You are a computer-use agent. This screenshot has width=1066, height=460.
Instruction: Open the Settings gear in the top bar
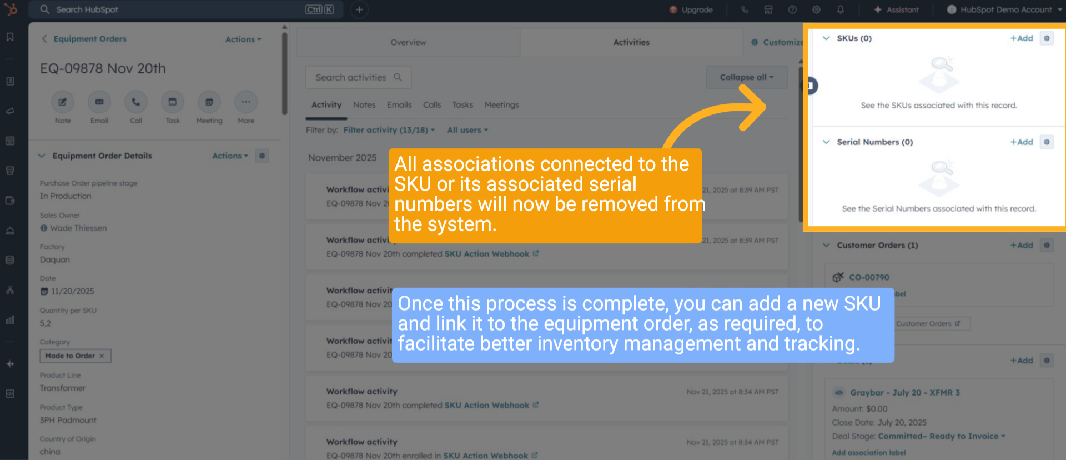816,9
